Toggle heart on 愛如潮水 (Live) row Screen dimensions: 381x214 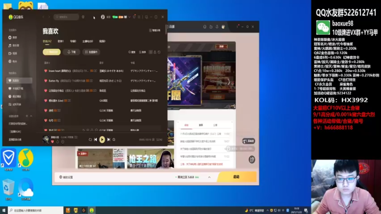point(45,100)
